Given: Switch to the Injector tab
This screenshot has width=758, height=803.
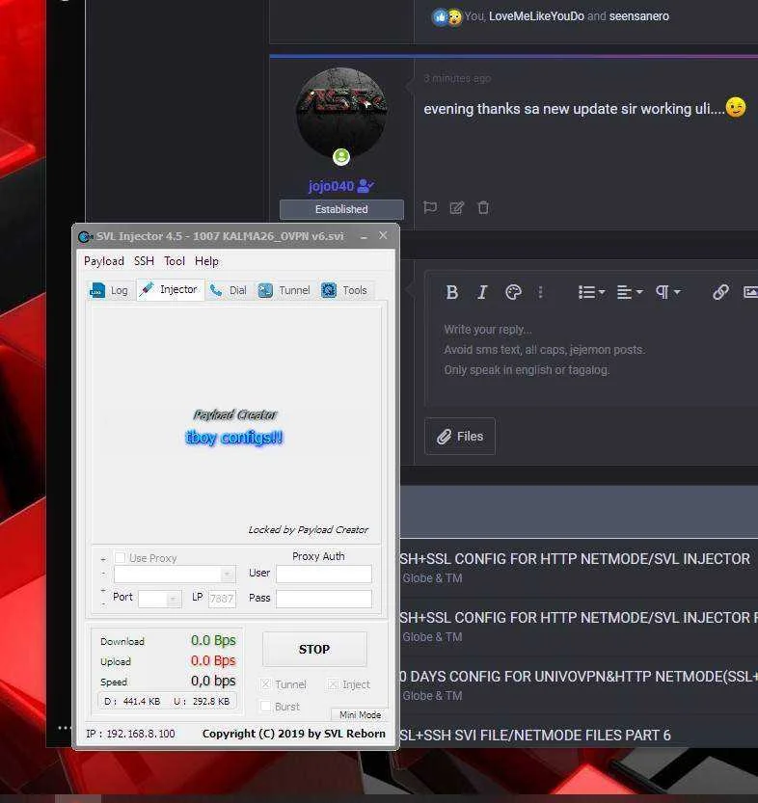Looking at the screenshot, I should (x=170, y=290).
